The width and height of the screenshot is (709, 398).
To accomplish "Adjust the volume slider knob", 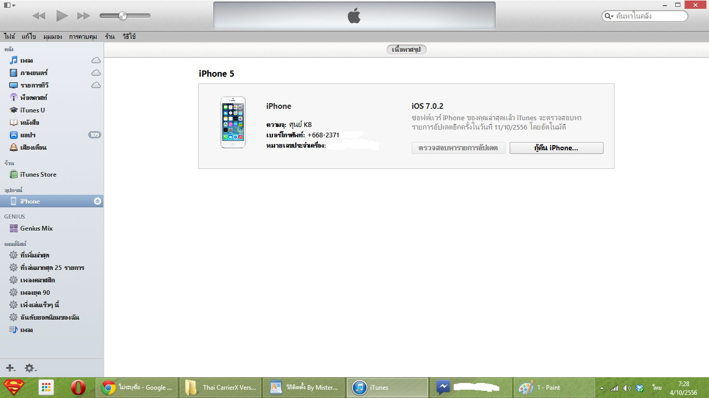I will (x=122, y=16).
